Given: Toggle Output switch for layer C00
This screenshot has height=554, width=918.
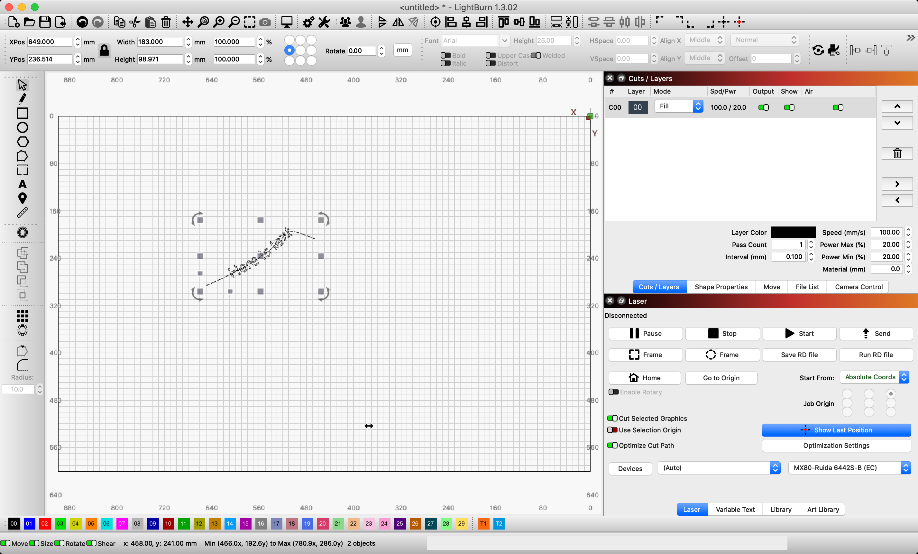Looking at the screenshot, I should pyautogui.click(x=763, y=108).
